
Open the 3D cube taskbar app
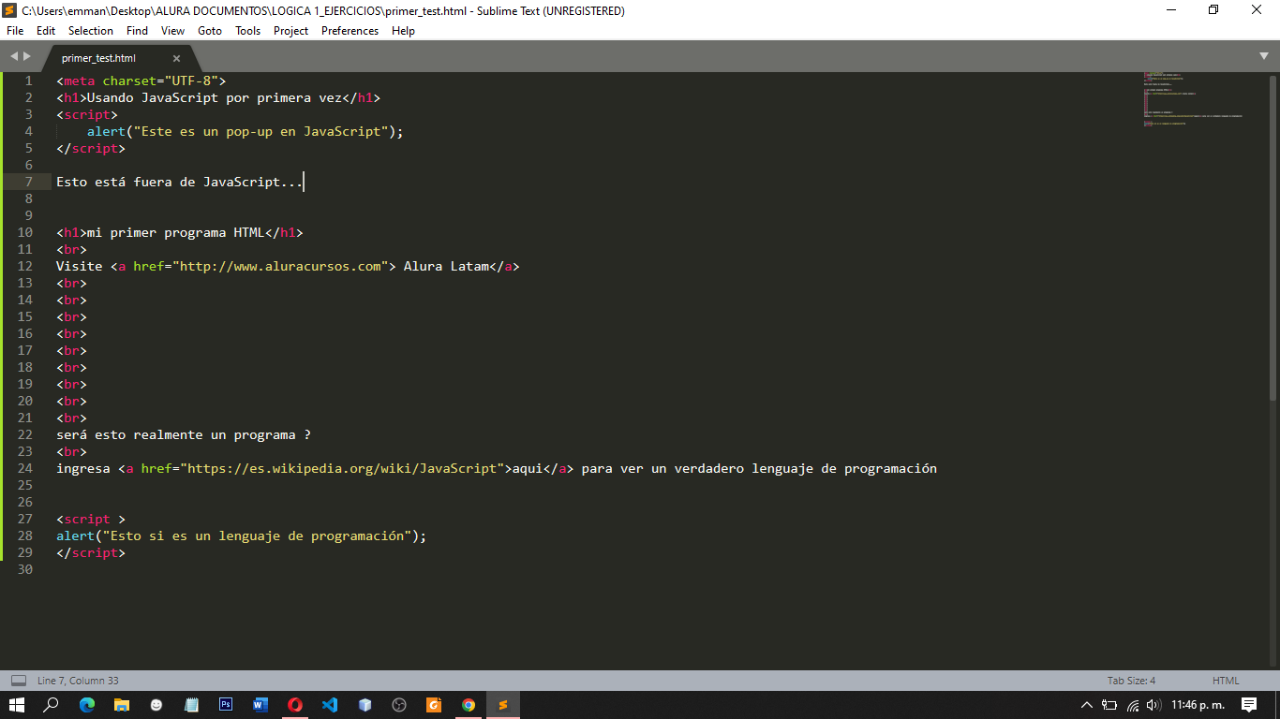point(365,705)
